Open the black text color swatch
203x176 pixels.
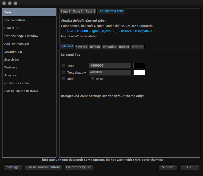point(139,65)
